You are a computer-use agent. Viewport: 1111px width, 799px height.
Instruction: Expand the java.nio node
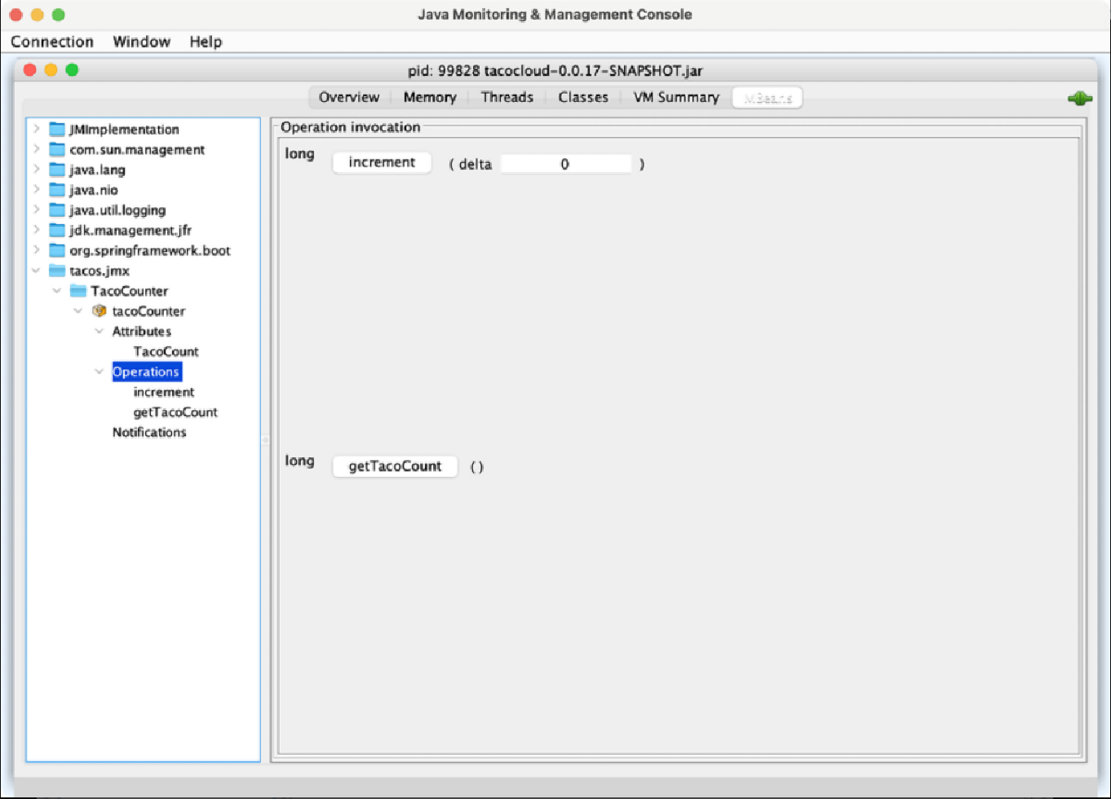(37, 190)
